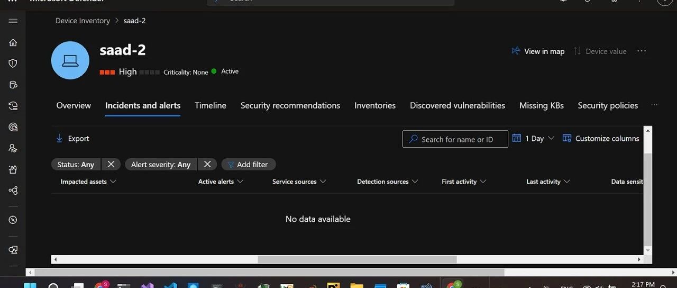The image size is (677, 288).
Task: Open the Inventories tab
Action: [375, 105]
